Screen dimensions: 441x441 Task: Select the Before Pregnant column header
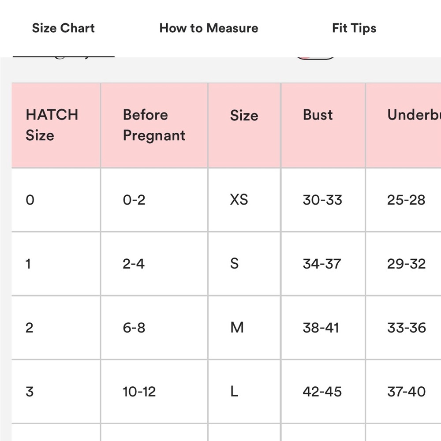(154, 125)
